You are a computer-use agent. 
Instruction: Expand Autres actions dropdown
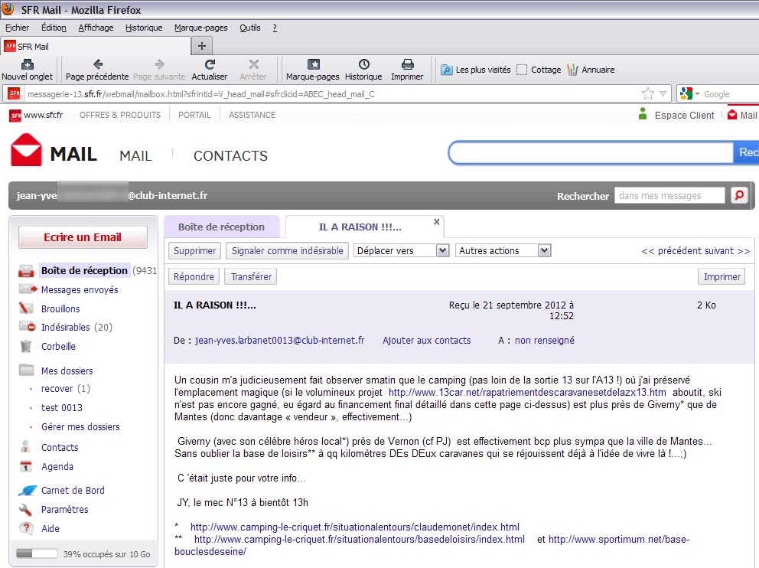pos(544,250)
